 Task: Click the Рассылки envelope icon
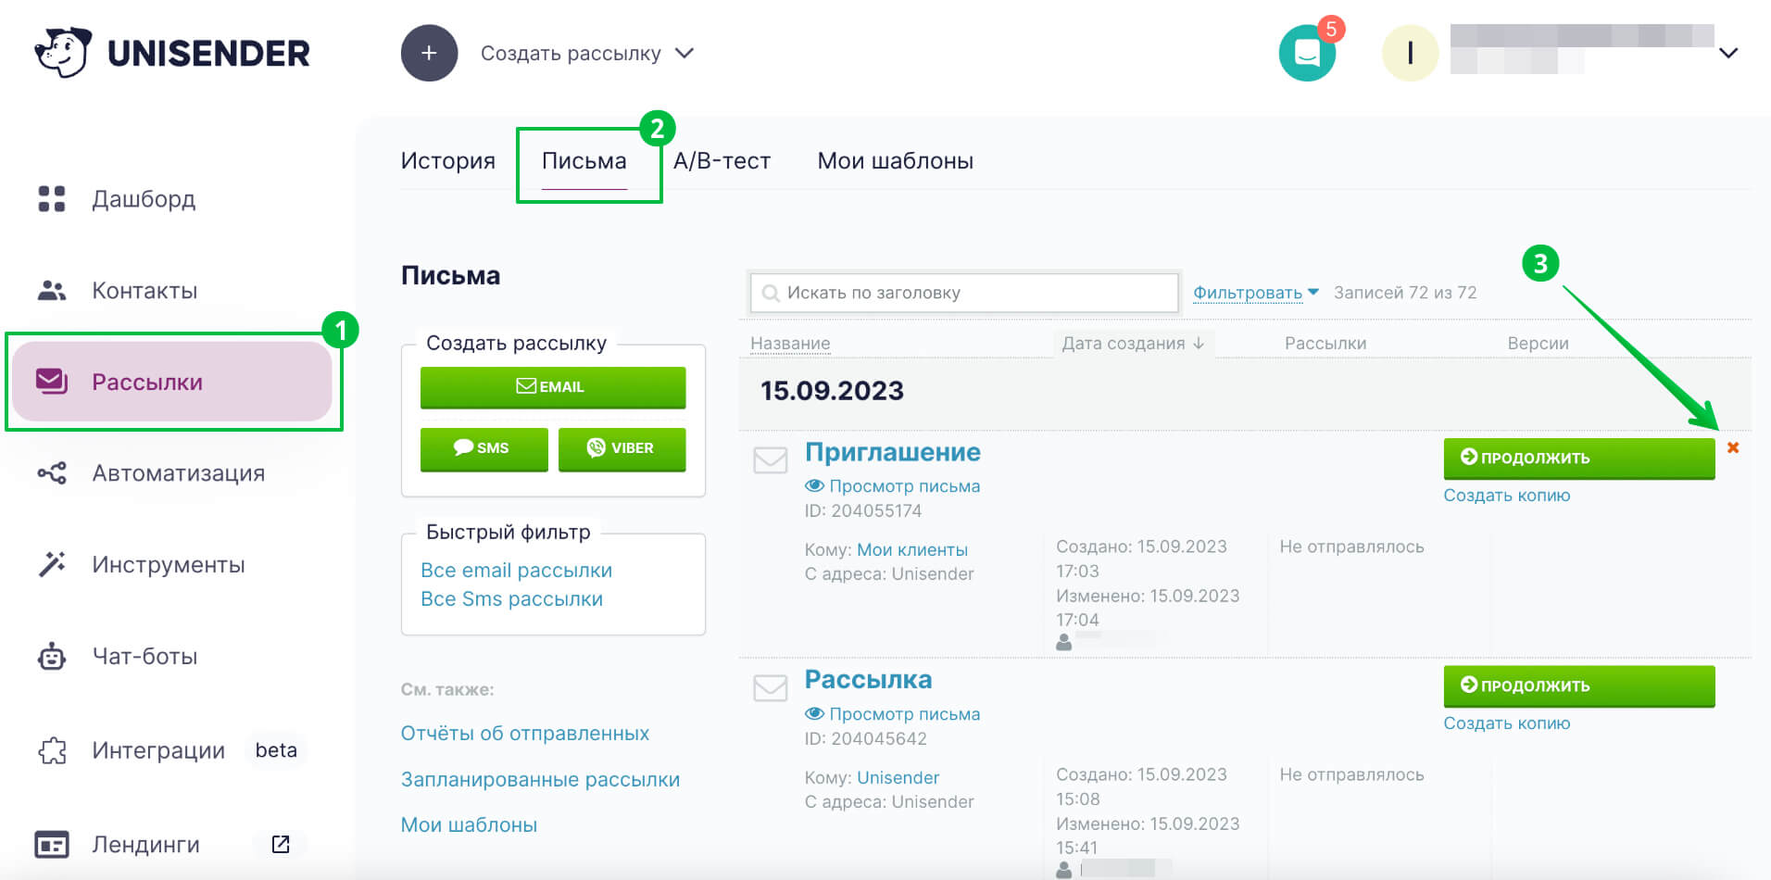(x=52, y=382)
